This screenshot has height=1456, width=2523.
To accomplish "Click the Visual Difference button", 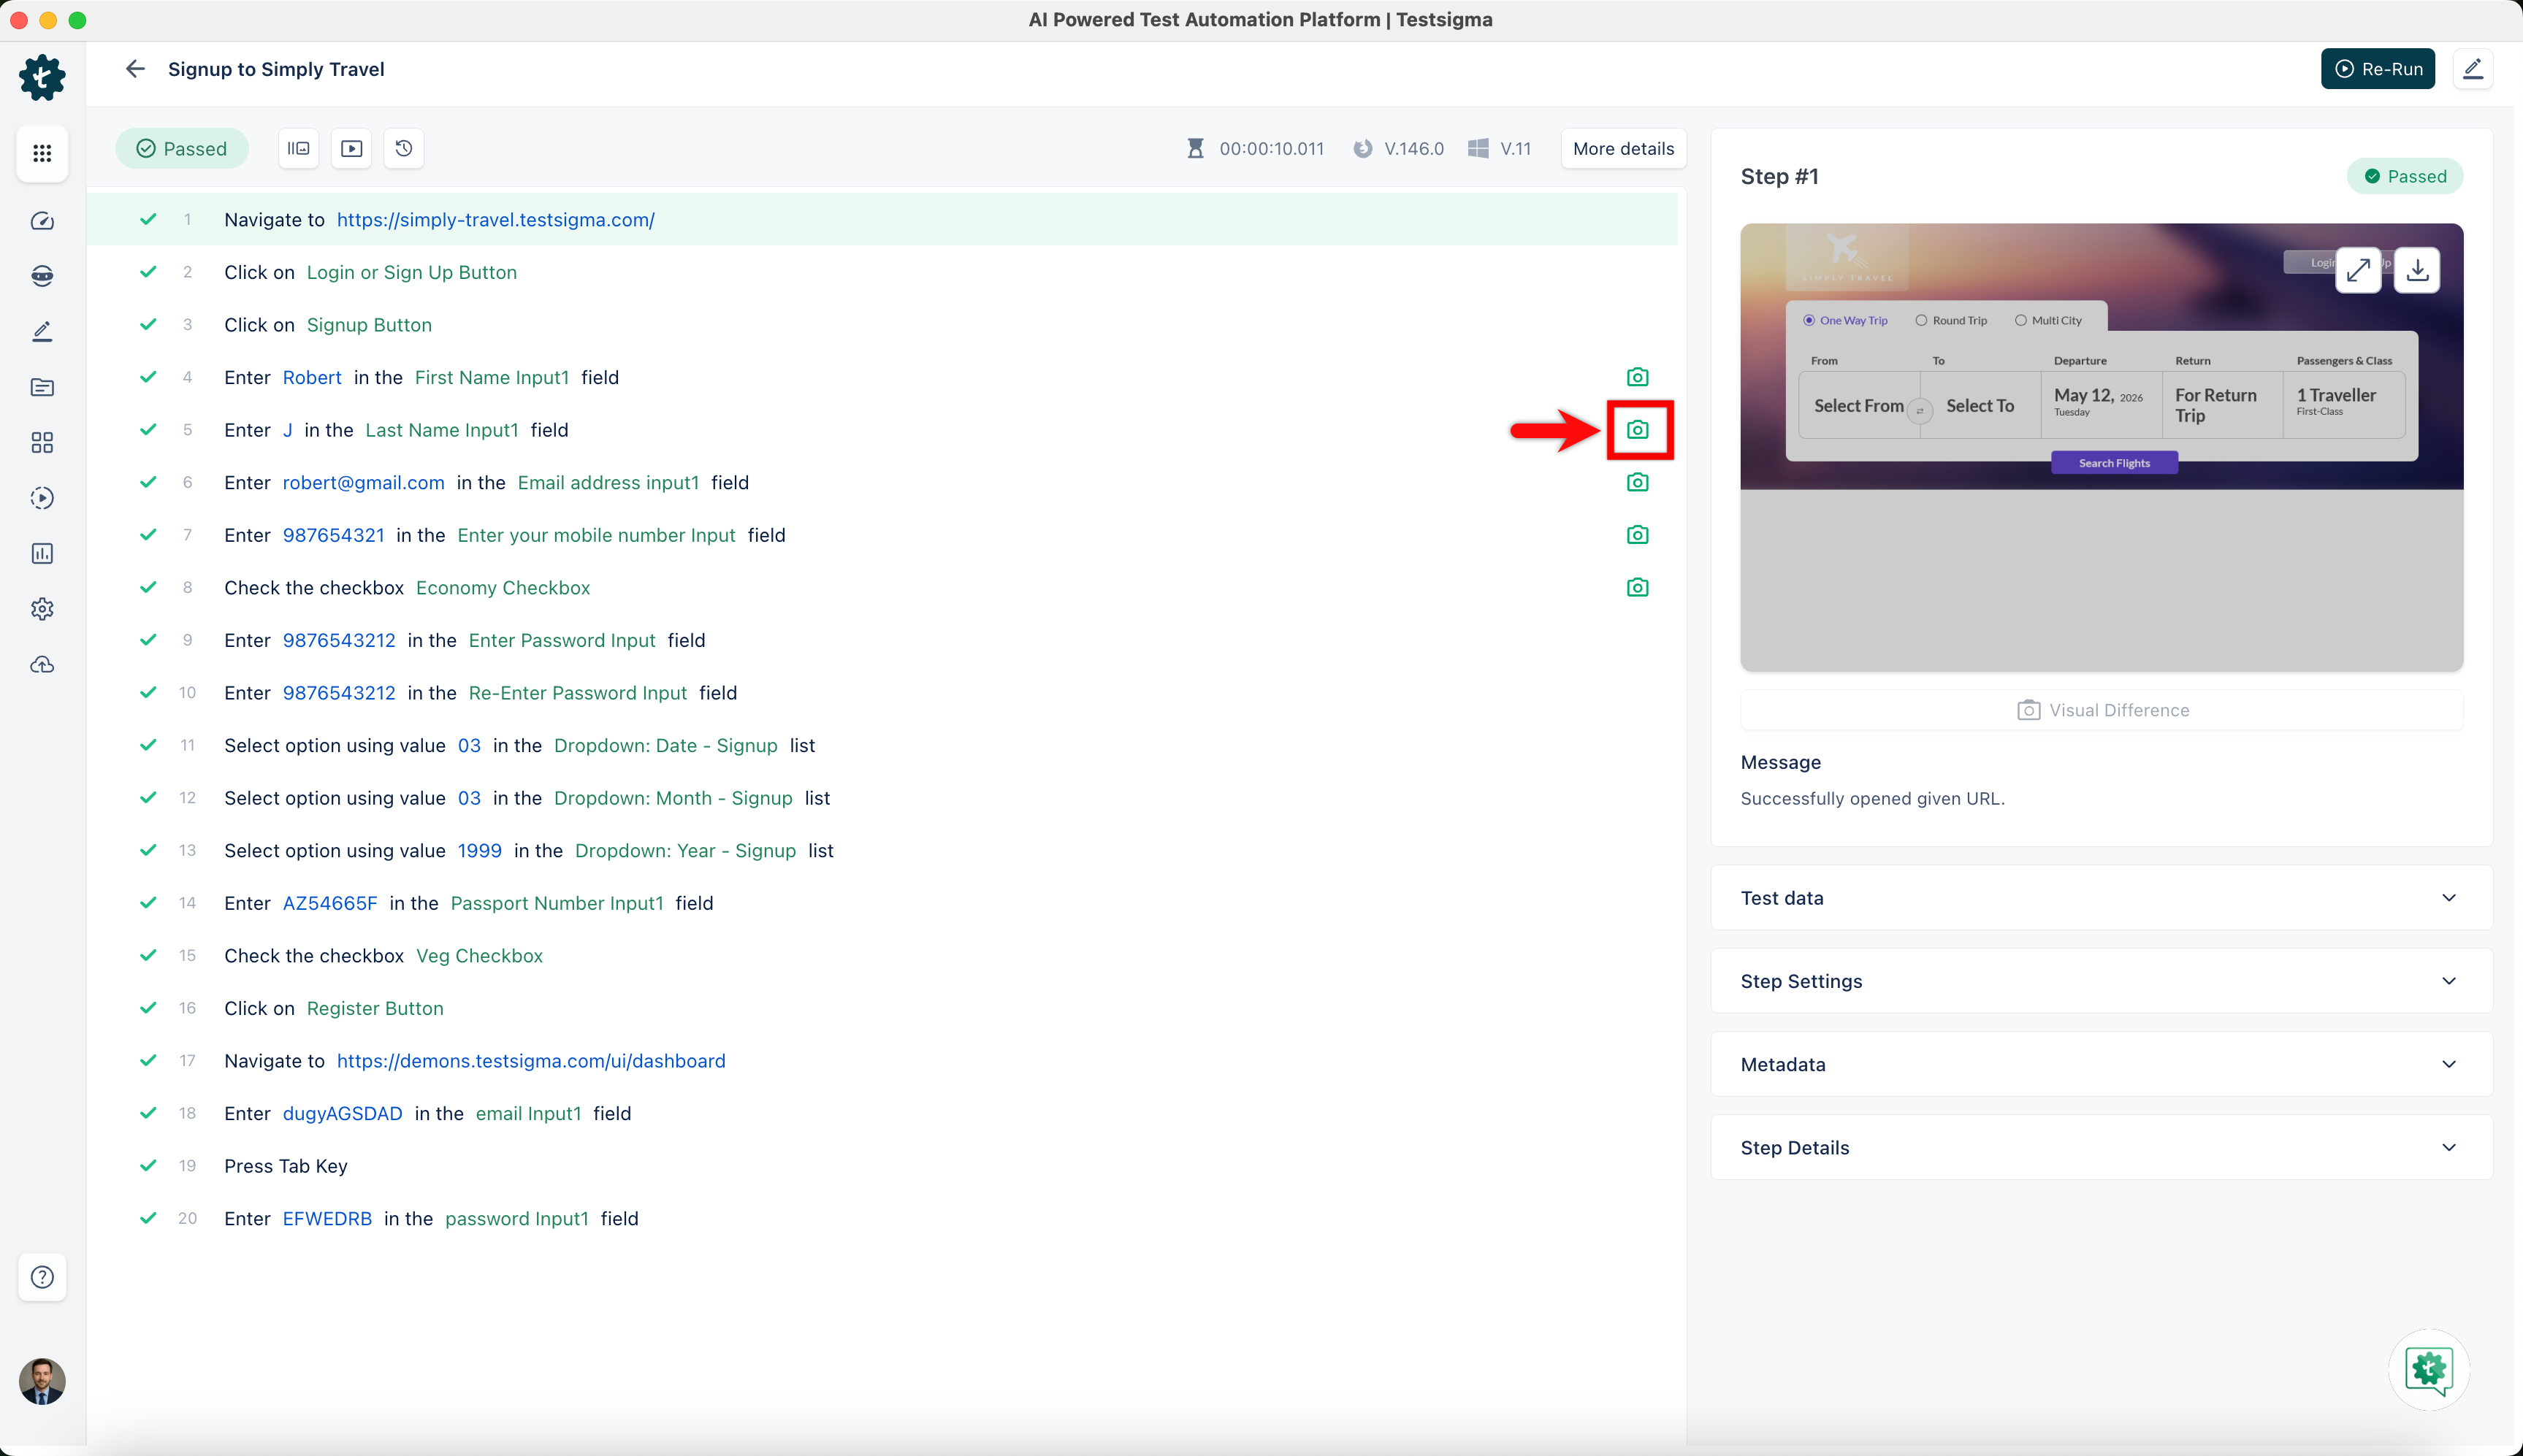I will pyautogui.click(x=2102, y=710).
